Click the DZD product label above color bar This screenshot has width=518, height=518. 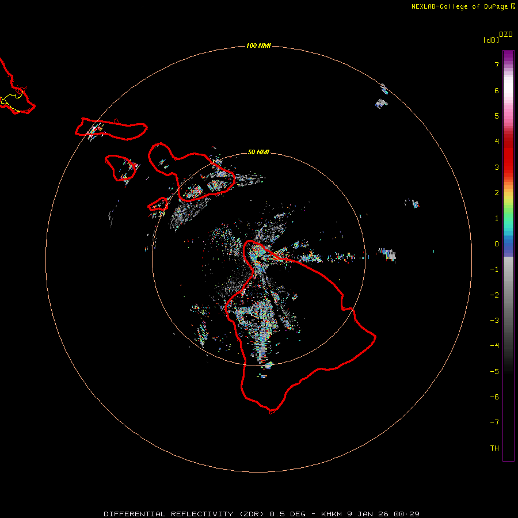point(506,35)
